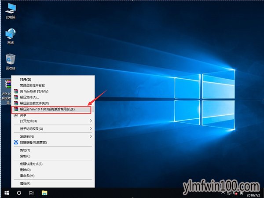Select the 回收站 recycle bin icon

[x=11, y=62]
